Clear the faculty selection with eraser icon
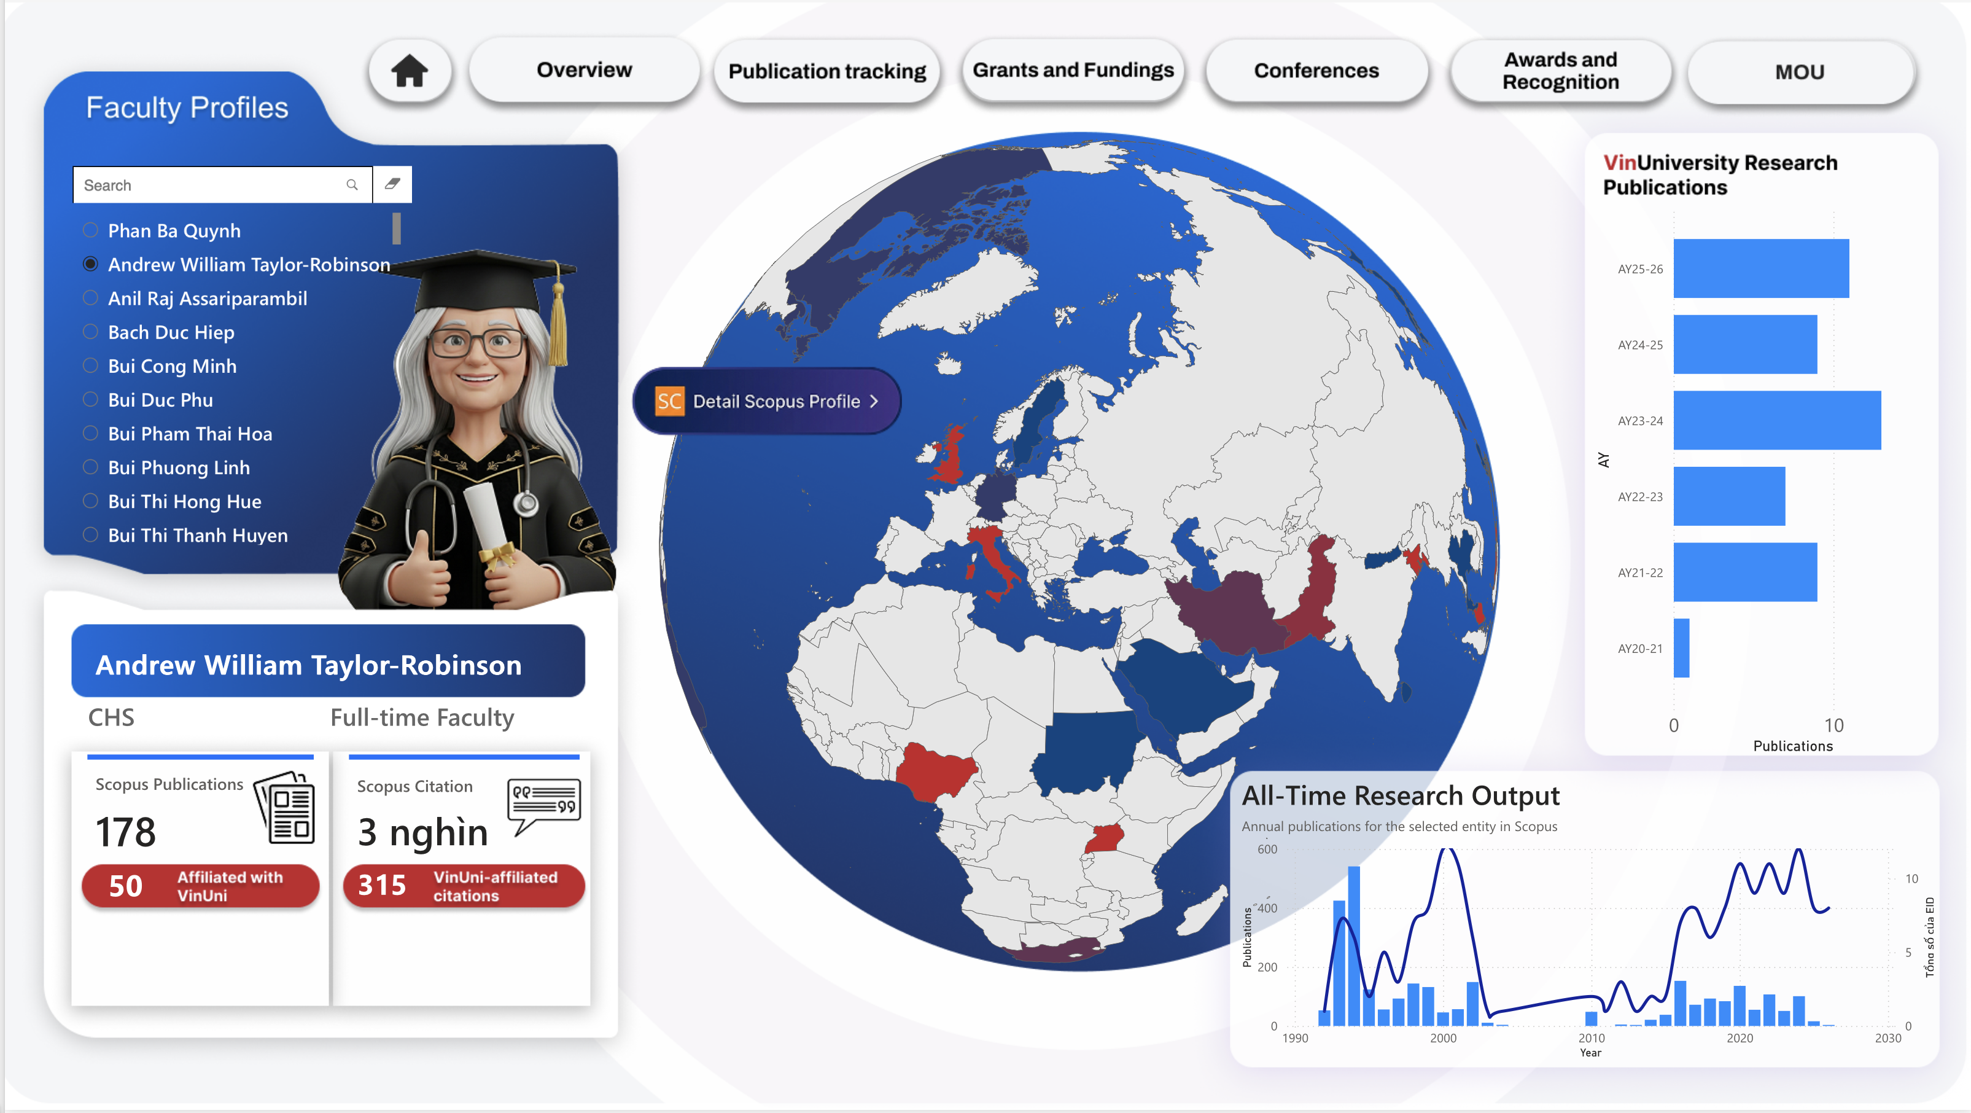The image size is (1971, 1113). tap(392, 184)
